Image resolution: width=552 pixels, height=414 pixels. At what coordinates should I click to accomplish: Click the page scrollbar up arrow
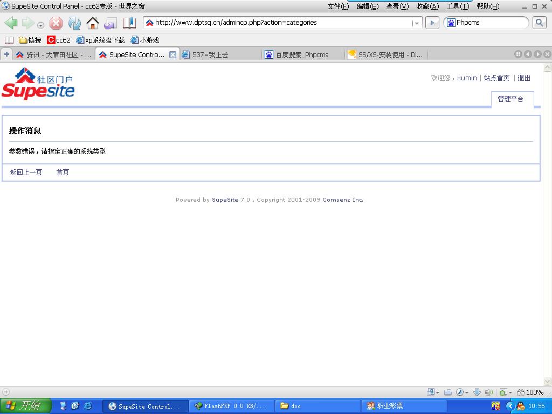click(x=548, y=67)
